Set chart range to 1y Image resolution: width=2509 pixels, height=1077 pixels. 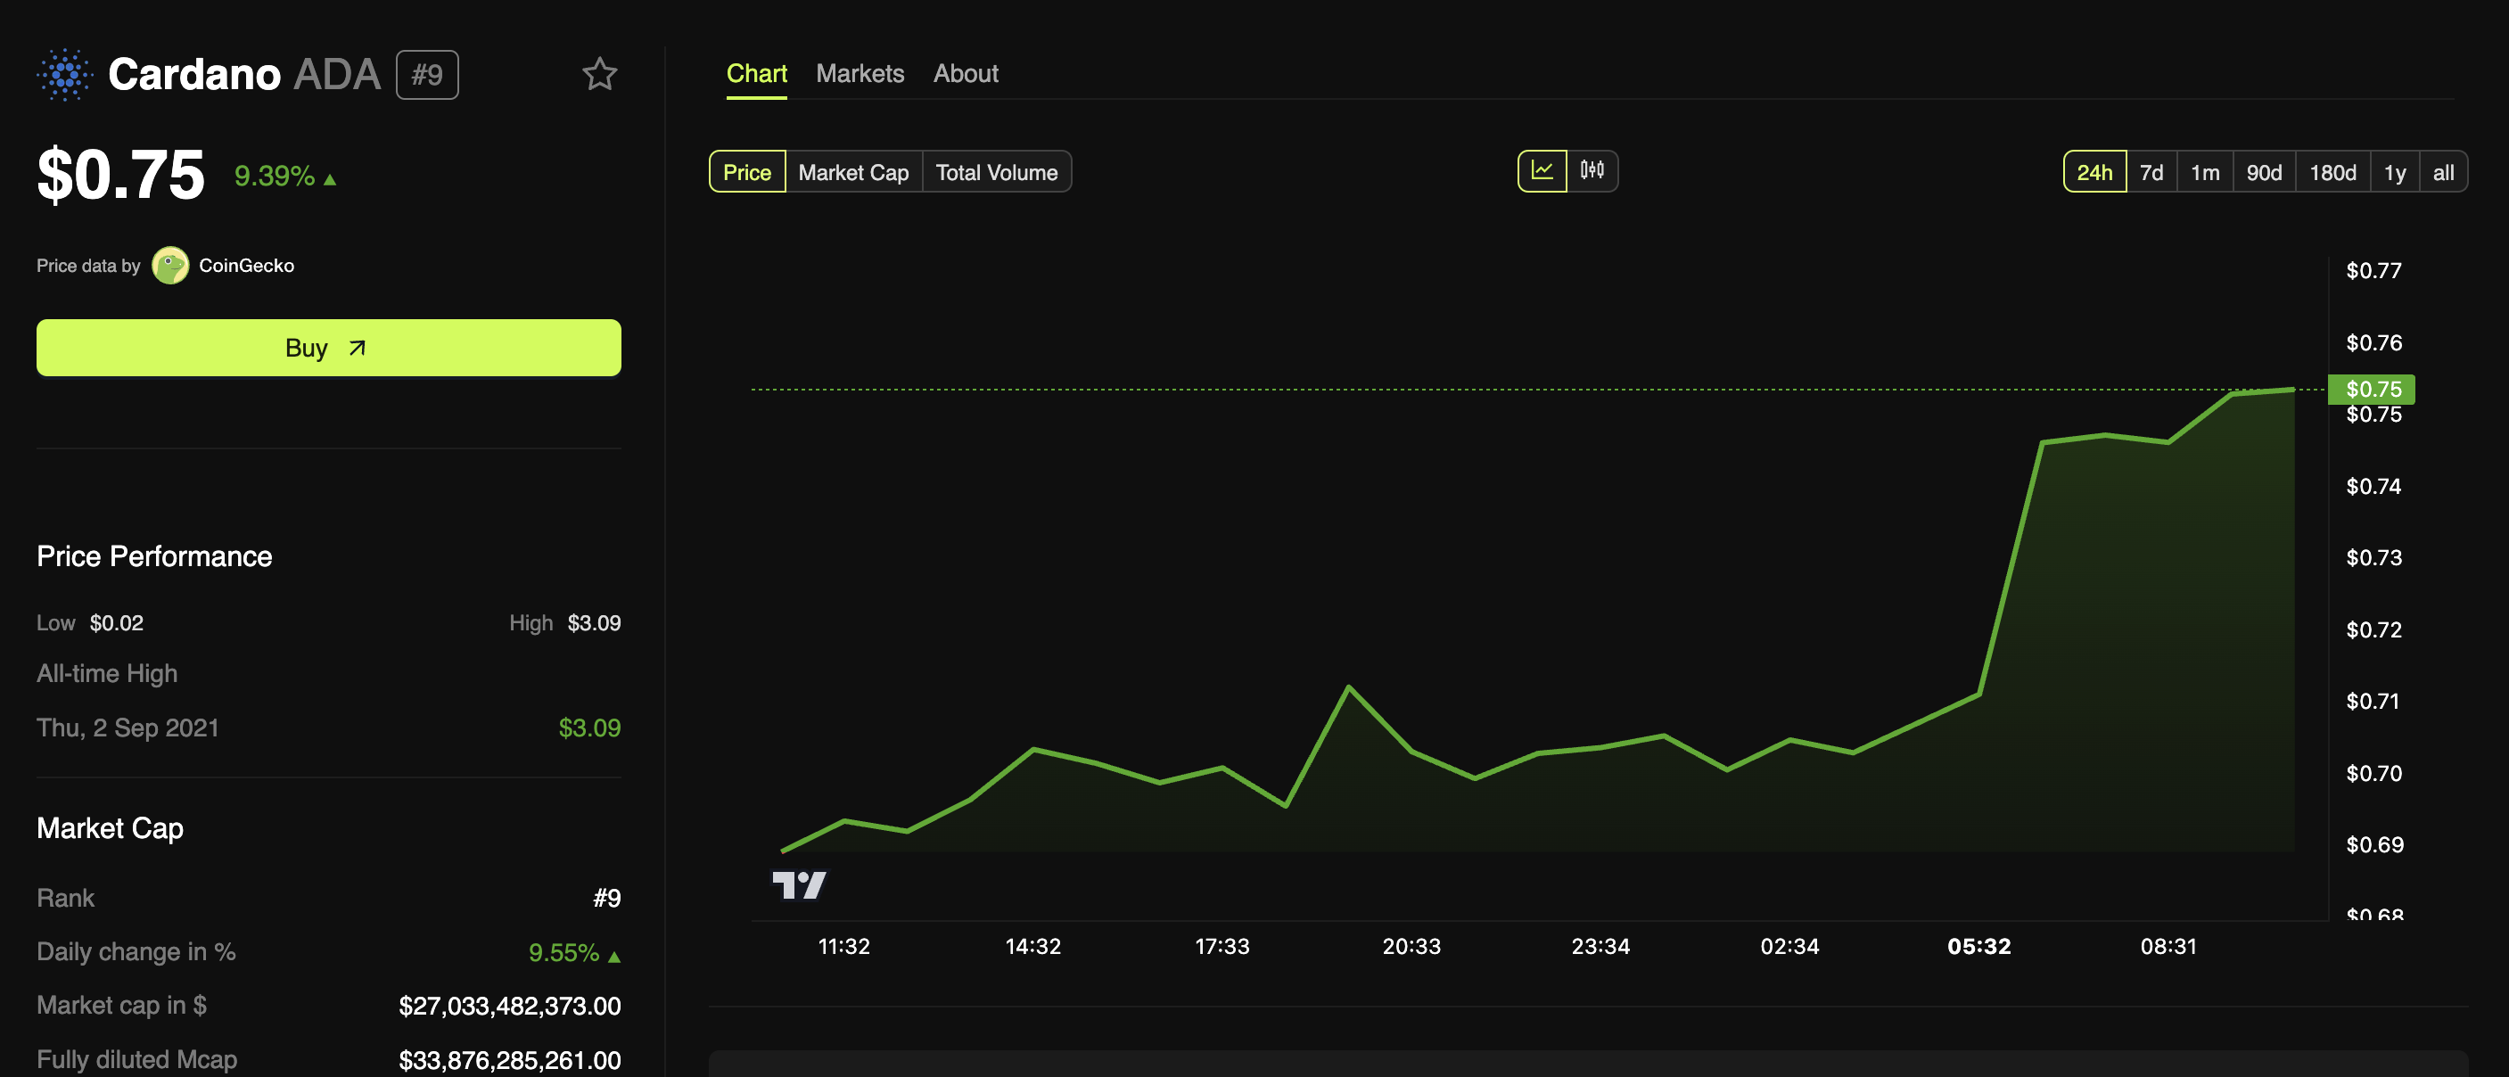[x=2394, y=172]
